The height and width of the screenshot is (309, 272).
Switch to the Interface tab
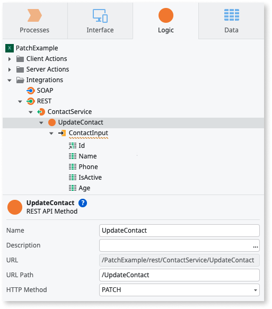coord(100,21)
